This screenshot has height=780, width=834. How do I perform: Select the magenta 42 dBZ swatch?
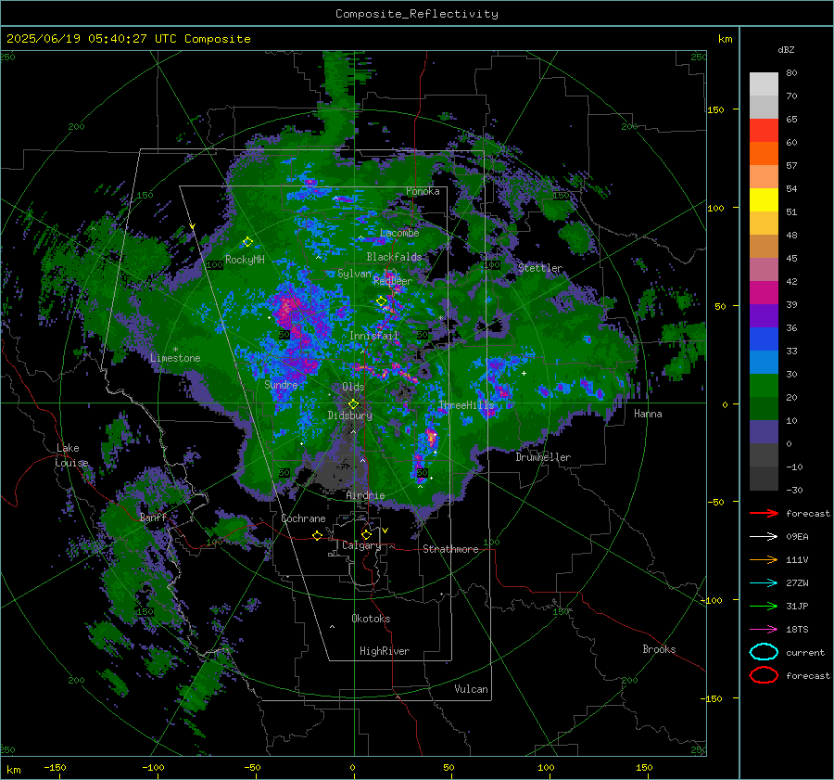[x=764, y=293]
